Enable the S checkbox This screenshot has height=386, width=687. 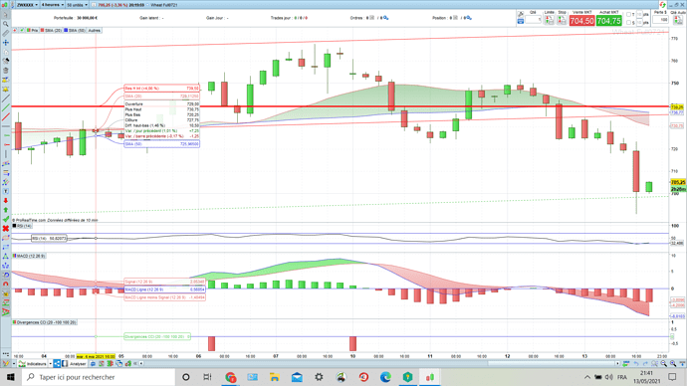[x=628, y=22]
